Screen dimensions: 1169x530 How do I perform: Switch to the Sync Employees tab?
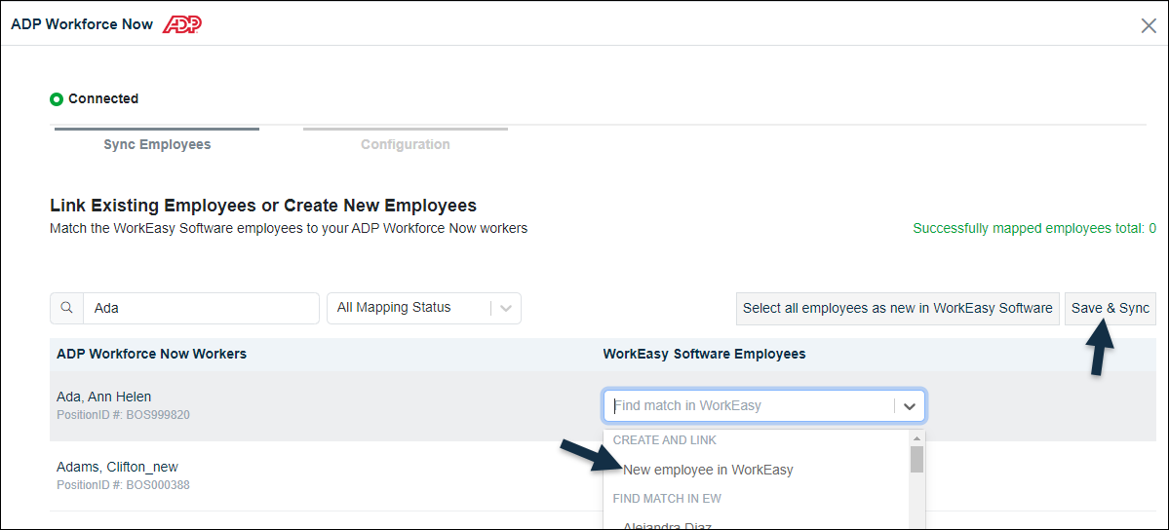click(157, 144)
